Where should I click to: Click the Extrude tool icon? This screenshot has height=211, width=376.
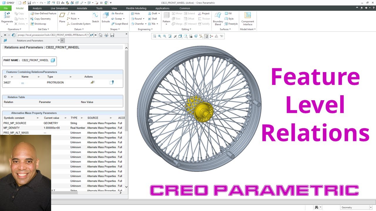pos(105,16)
